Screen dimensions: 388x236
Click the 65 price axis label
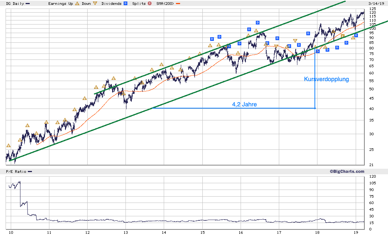(371, 66)
